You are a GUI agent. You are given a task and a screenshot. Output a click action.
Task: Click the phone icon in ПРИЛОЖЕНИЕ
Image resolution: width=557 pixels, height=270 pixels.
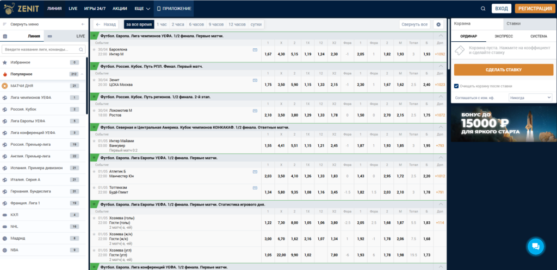point(159,9)
